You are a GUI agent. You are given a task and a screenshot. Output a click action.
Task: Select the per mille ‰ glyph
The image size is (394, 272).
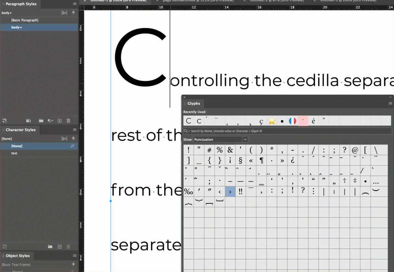tap(189, 192)
